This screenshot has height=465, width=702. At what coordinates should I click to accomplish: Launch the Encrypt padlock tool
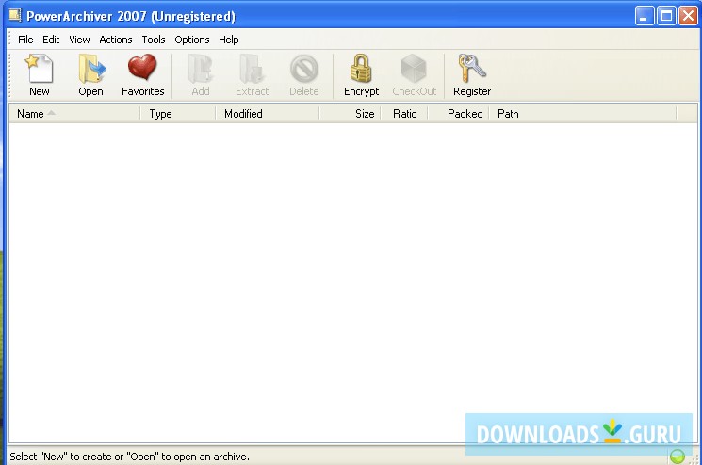pos(361,75)
